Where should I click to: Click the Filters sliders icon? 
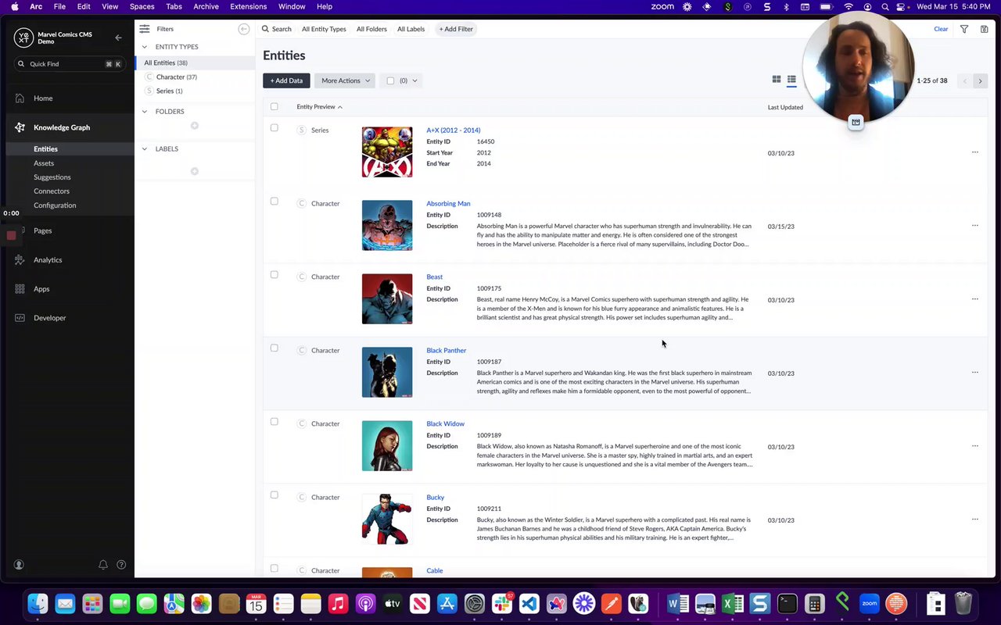pyautogui.click(x=145, y=29)
